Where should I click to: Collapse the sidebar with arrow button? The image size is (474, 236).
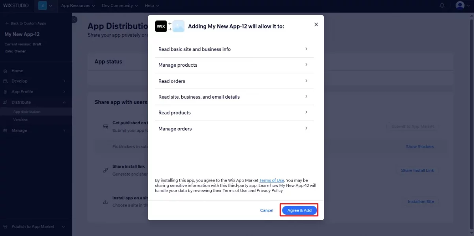74,19
